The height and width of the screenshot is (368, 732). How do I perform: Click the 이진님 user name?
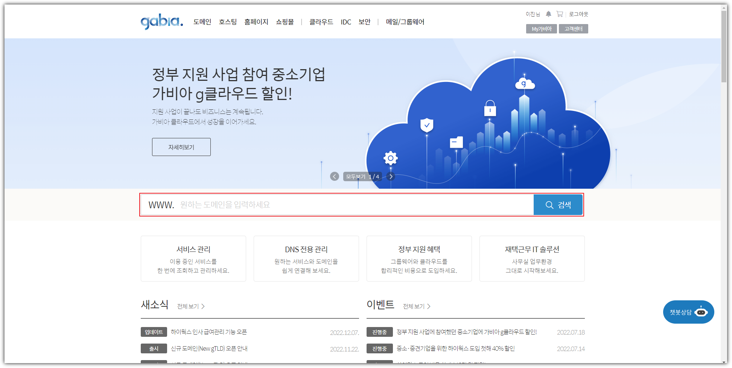533,14
